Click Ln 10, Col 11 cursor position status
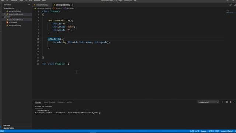The width and height of the screenshot is (236, 133). click(194, 131)
